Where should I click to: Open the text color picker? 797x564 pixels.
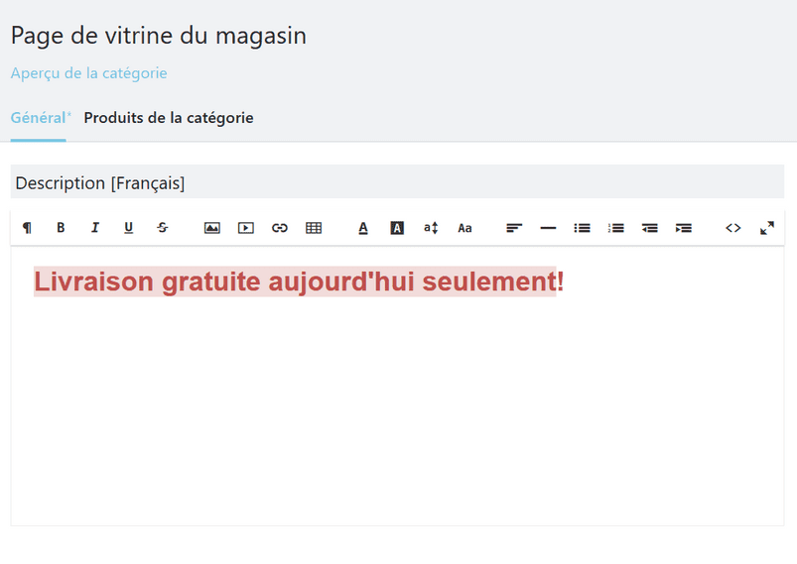coord(363,228)
